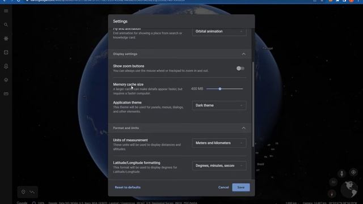Click the 'Application theme' label

pos(127,103)
